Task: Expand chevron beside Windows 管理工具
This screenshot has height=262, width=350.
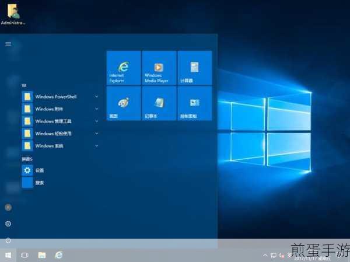Action: point(96,121)
